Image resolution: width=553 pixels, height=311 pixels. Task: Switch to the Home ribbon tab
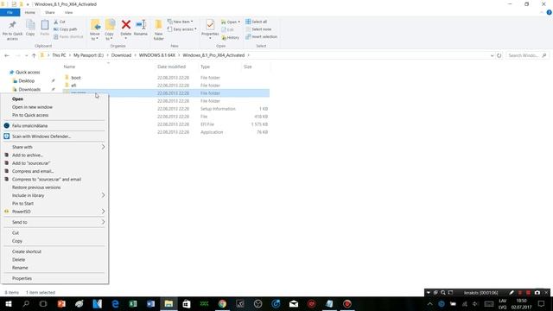(30, 12)
